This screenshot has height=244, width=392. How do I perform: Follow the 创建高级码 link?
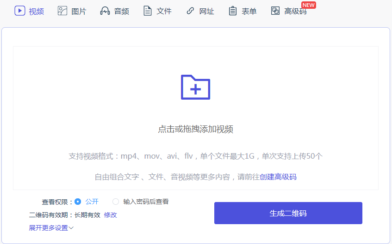click(x=278, y=177)
